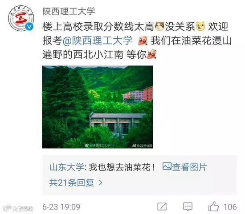Screen dimensions: 245x214
Task: Click the 山东大学 commenter name
Action: point(67,167)
